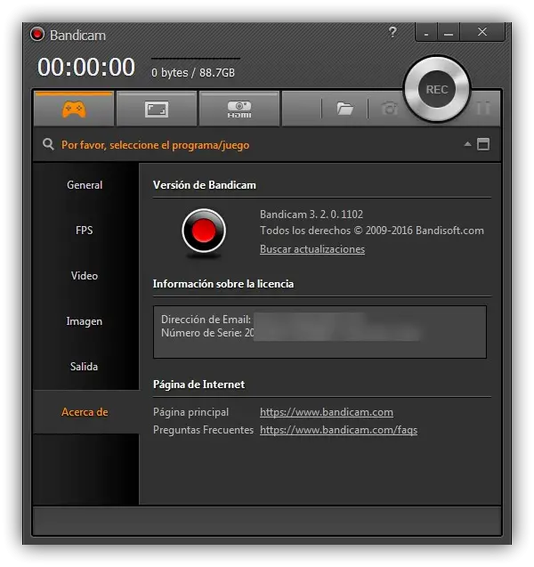The height and width of the screenshot is (567, 534).
Task: Select HDMI device recording mode
Action: (x=239, y=109)
